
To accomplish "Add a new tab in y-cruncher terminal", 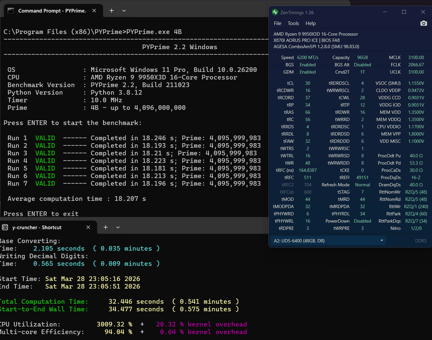I will tap(106, 227).
